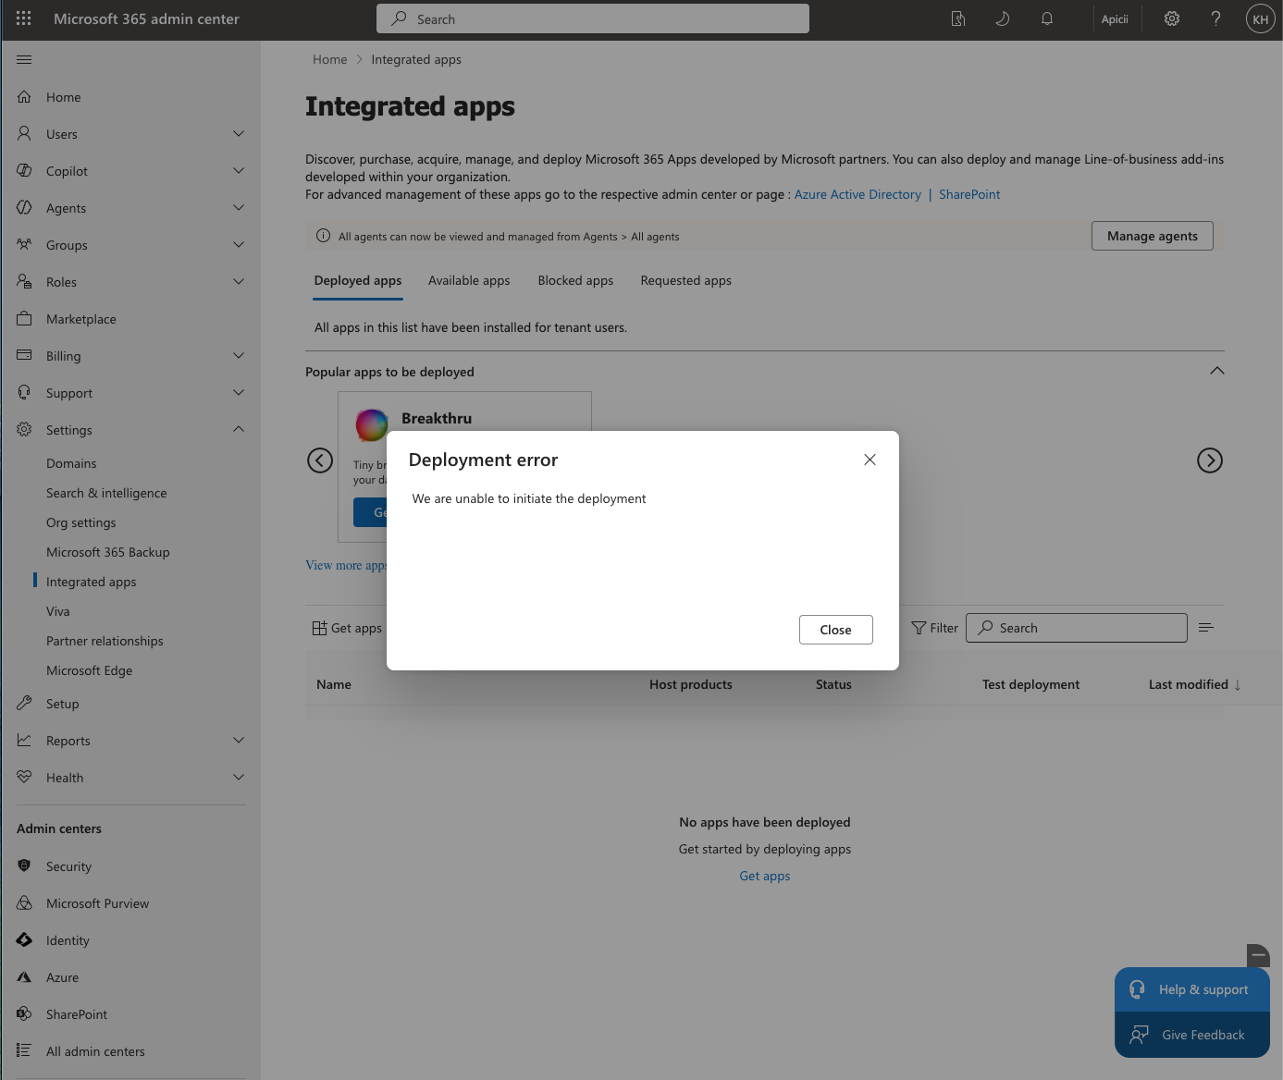This screenshot has height=1080, width=1283.
Task: Sort by Last modified column
Action: tap(1195, 684)
